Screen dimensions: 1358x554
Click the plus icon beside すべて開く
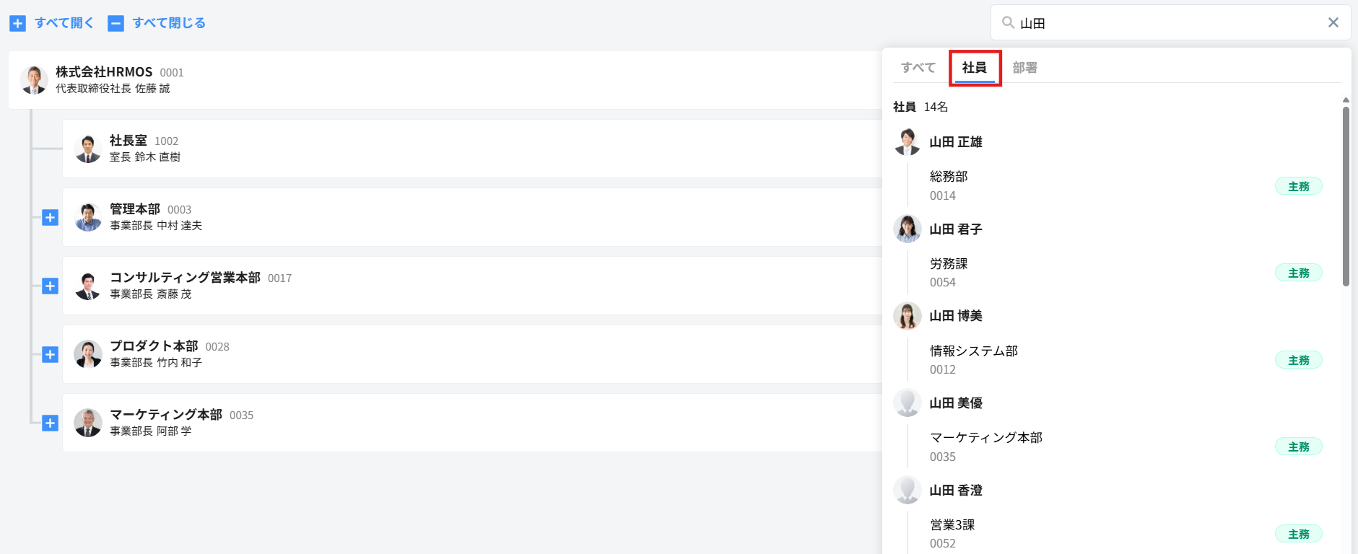(18, 23)
